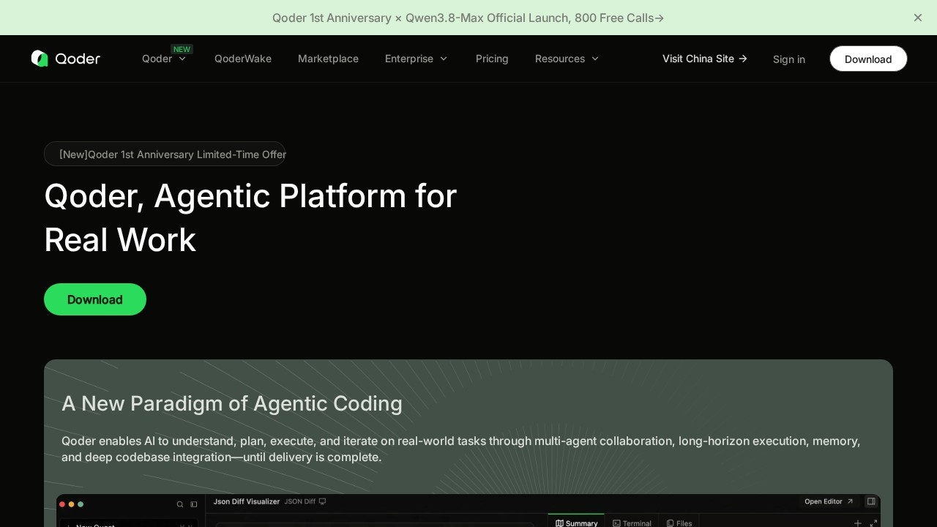Screen dimensions: 937x527
Task: Open the QoderWake page
Action: (243, 59)
